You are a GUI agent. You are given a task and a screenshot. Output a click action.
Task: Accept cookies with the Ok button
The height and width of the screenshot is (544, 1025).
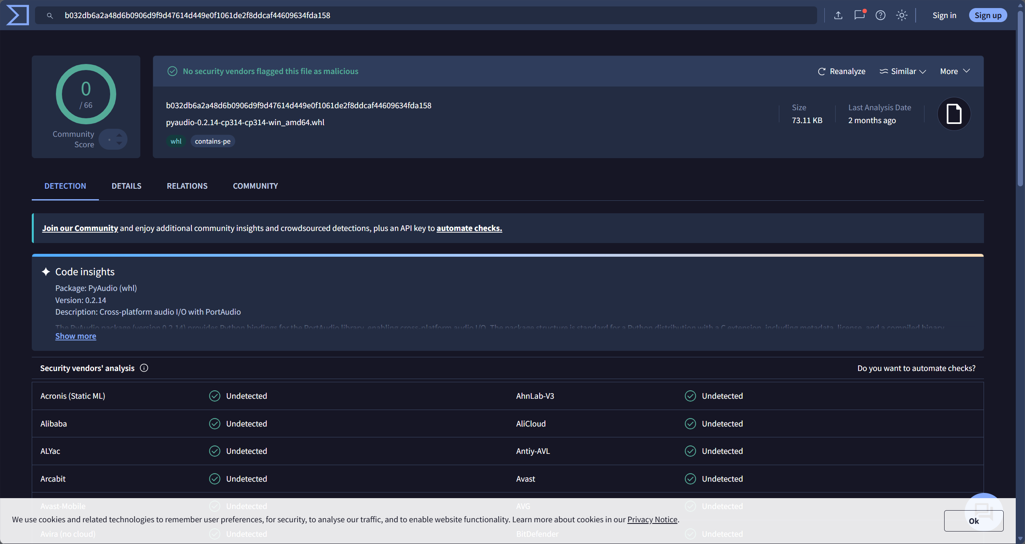974,521
